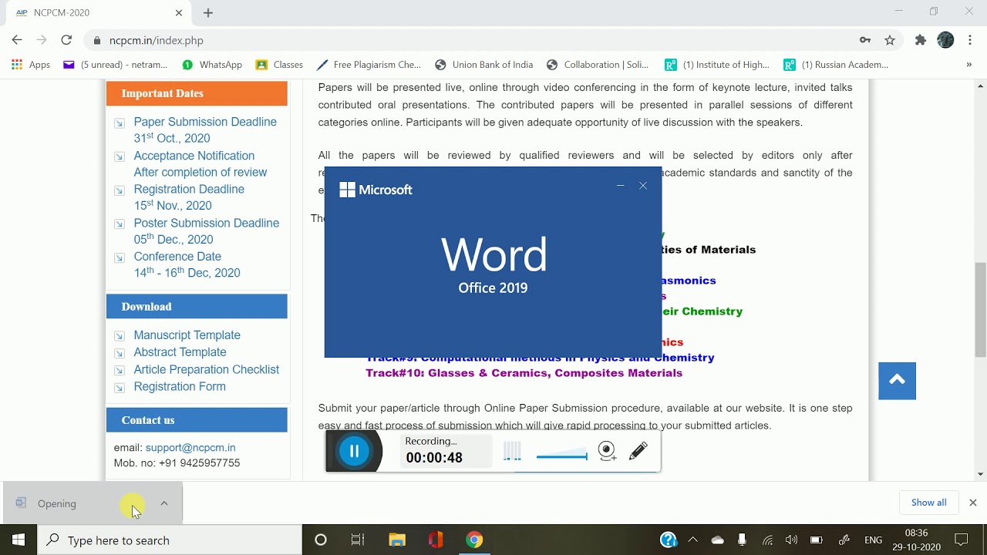Click the Important Dates section header
The height and width of the screenshot is (555, 987).
click(x=197, y=93)
